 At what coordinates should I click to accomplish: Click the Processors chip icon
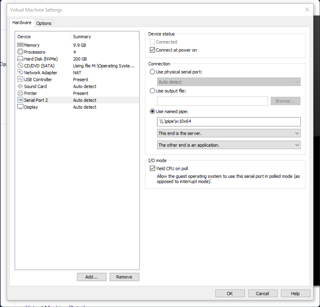coord(20,52)
